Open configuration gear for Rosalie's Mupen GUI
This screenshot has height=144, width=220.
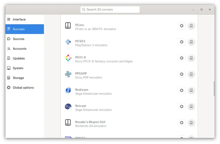[x=182, y=123]
